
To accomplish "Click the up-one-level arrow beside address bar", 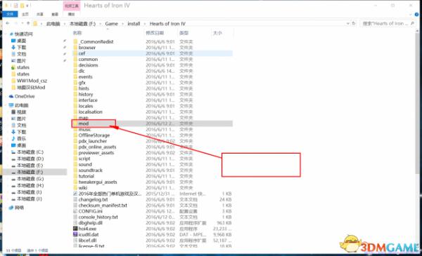I will click(28, 24).
